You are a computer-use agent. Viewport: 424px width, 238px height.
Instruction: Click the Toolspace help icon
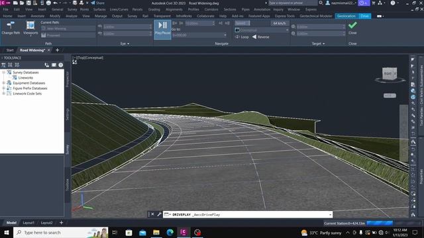[60, 65]
